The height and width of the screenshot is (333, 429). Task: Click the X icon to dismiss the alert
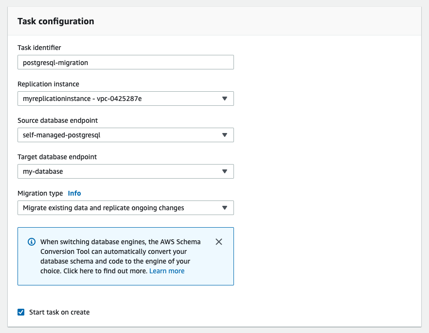click(x=218, y=241)
